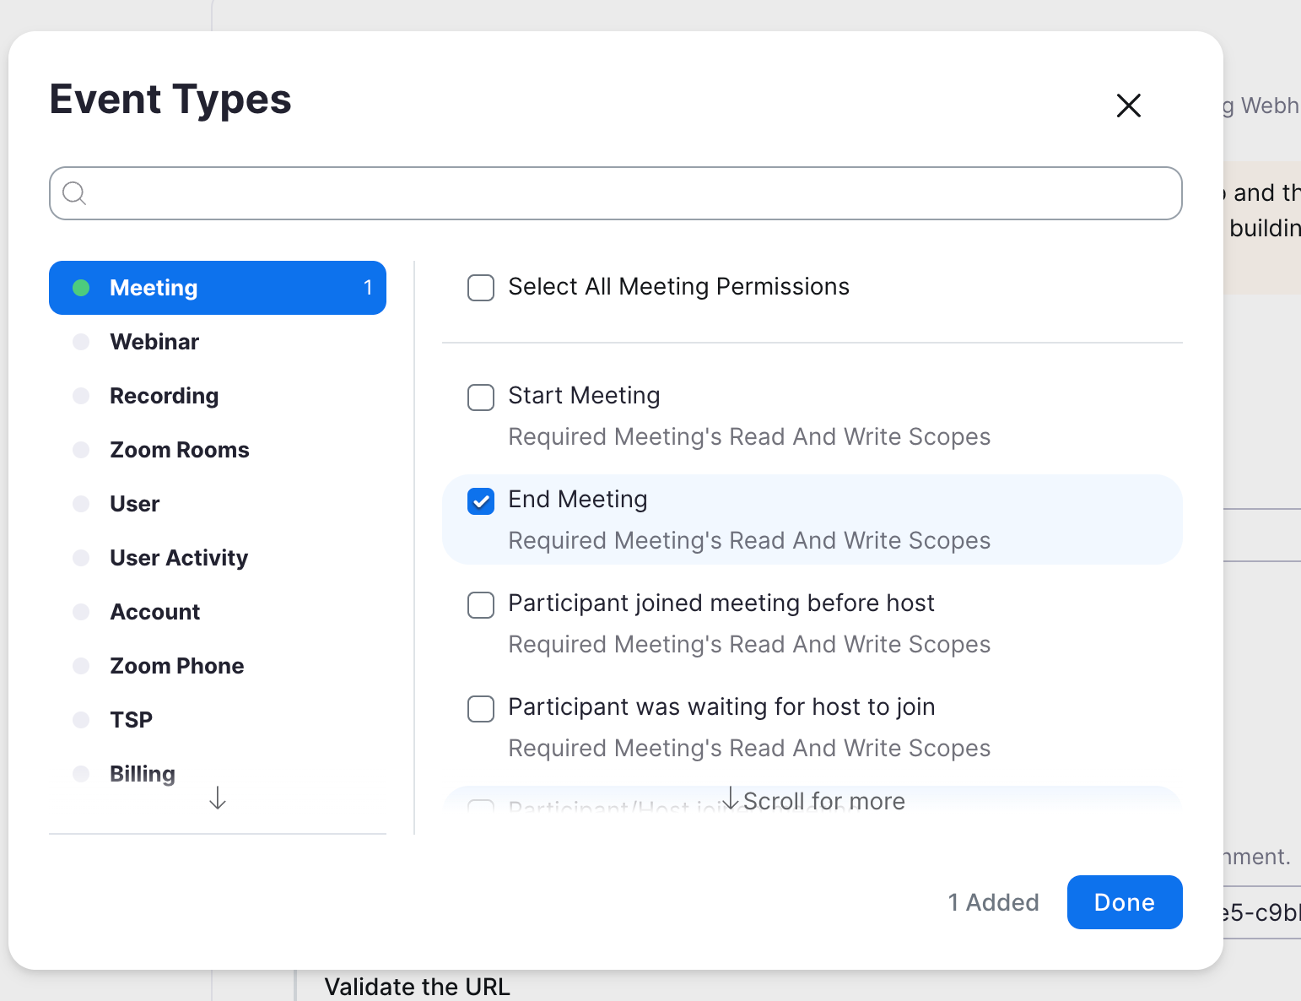
Task: Check Select All Meeting Permissions
Action: coord(481,288)
